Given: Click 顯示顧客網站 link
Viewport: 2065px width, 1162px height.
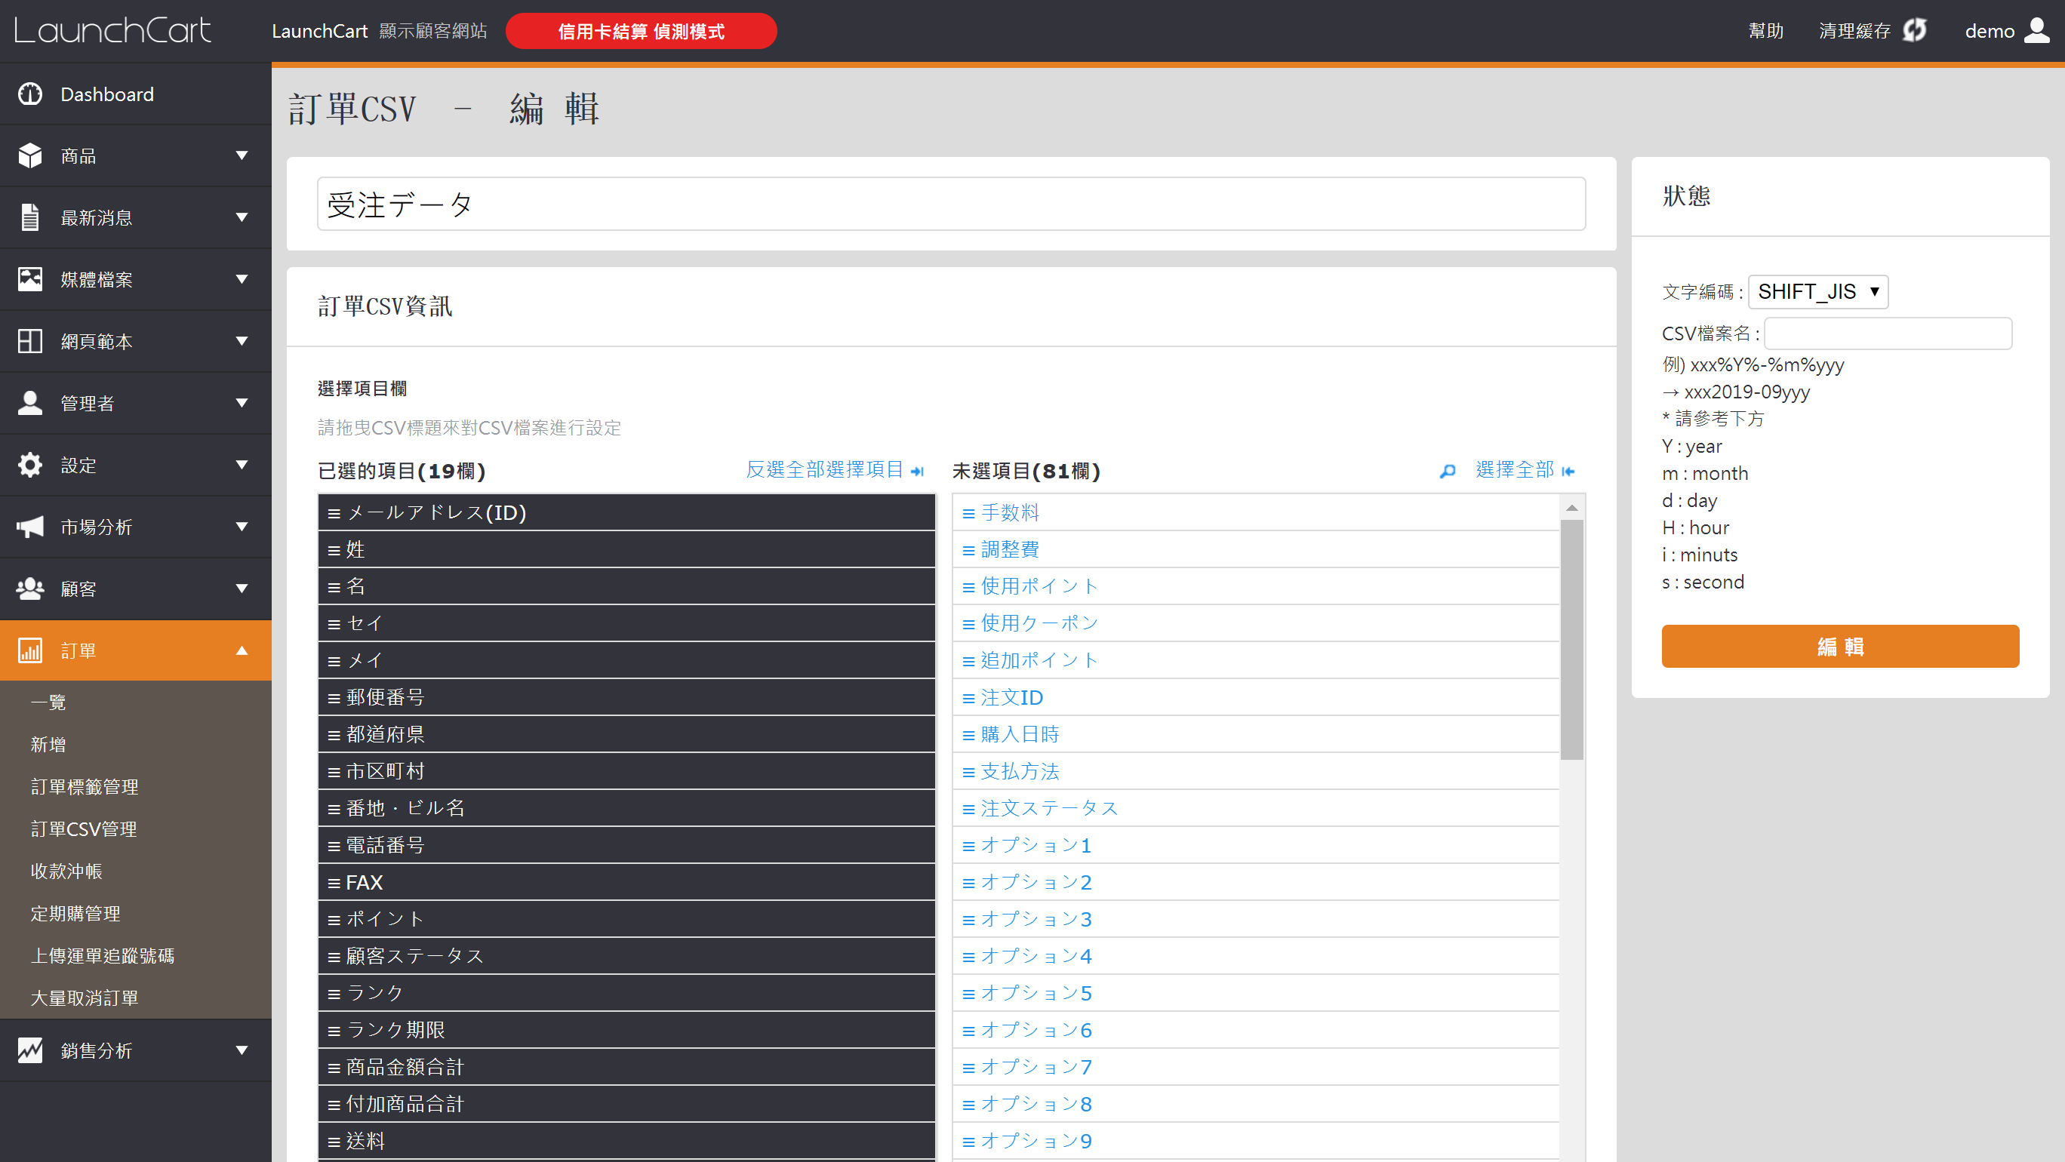Looking at the screenshot, I should pyautogui.click(x=433, y=30).
